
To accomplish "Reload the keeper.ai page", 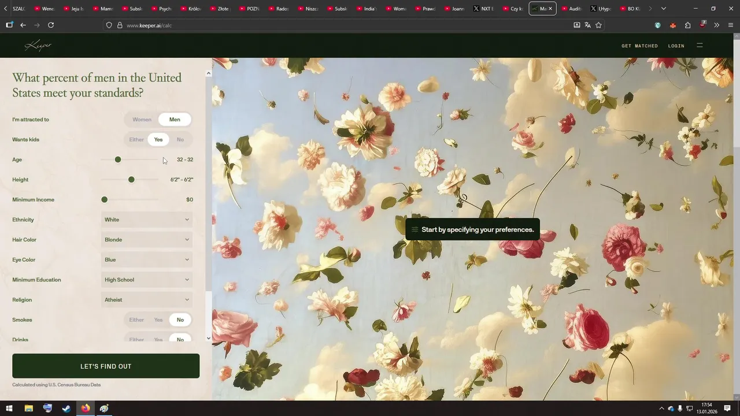I will (x=51, y=25).
